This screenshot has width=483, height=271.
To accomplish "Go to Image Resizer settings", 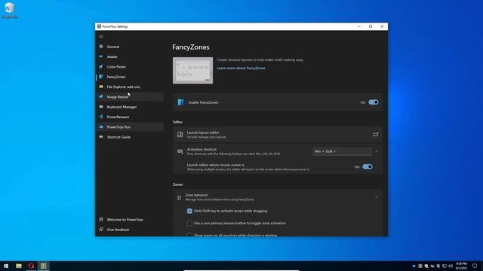I will click(x=130, y=97).
